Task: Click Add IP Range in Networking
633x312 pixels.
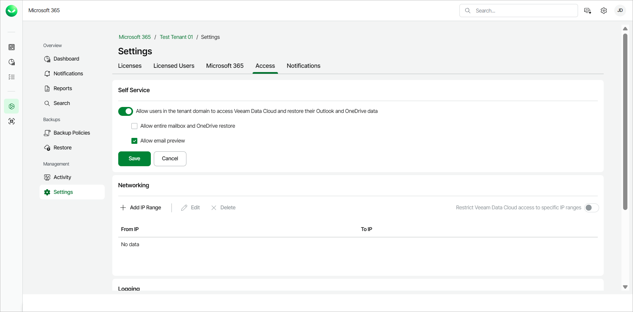Action: coord(140,207)
